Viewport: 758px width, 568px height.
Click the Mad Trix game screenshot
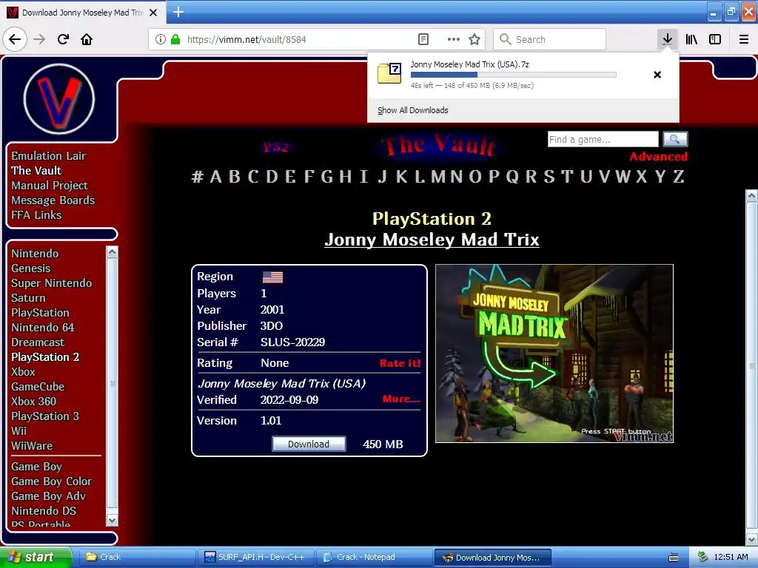coord(554,354)
